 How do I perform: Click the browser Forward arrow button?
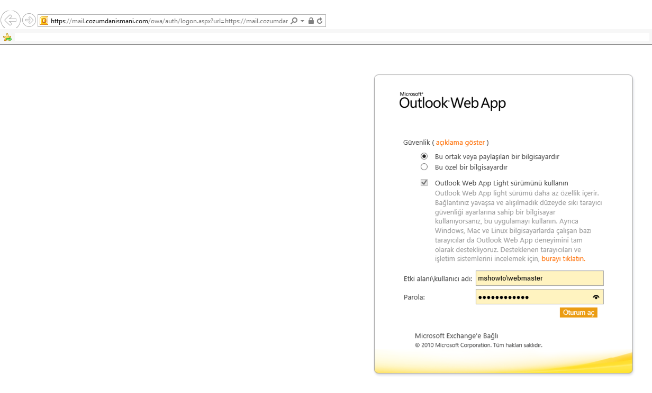(x=29, y=21)
